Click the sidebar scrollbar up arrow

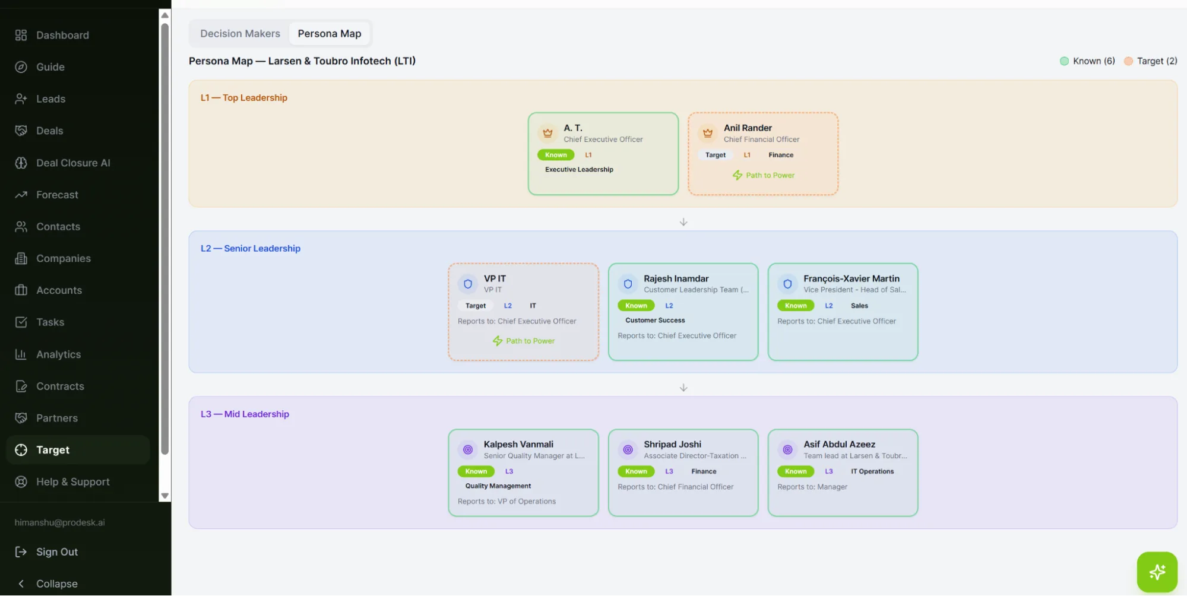pos(165,15)
